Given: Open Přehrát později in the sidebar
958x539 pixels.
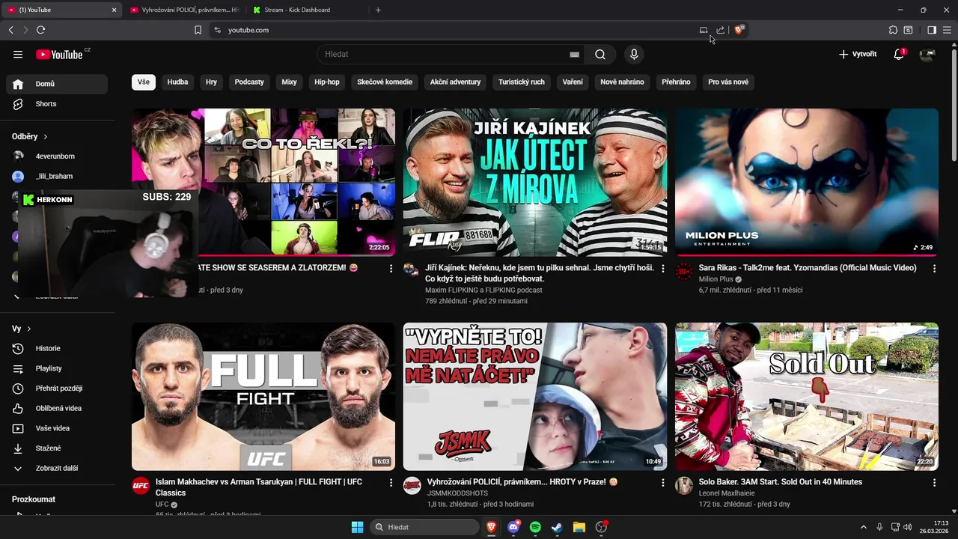Looking at the screenshot, I should (x=57, y=389).
